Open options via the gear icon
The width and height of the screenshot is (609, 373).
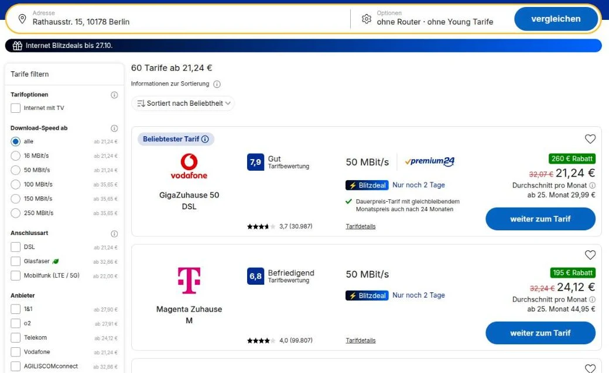click(366, 19)
